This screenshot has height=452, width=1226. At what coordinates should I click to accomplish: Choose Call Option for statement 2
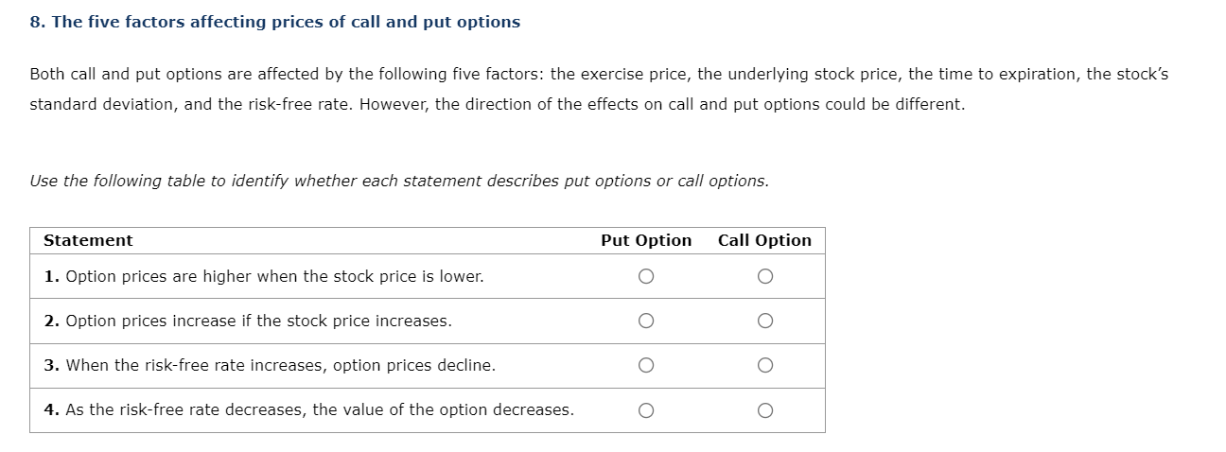764,321
